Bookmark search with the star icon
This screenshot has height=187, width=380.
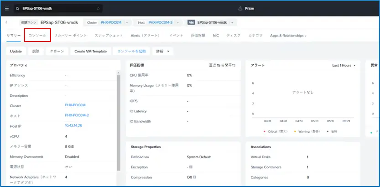pyautogui.click(x=98, y=9)
